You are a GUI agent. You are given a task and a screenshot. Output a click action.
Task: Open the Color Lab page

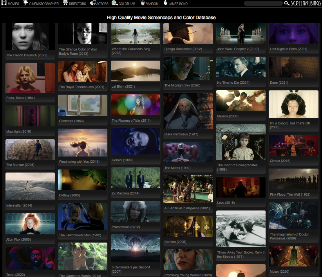point(127,4)
